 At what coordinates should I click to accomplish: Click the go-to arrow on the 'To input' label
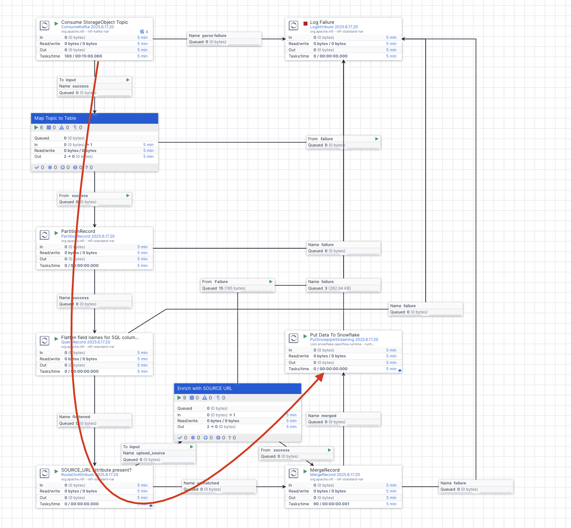(x=127, y=79)
